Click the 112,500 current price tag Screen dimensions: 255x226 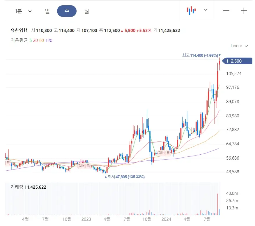pos(237,61)
